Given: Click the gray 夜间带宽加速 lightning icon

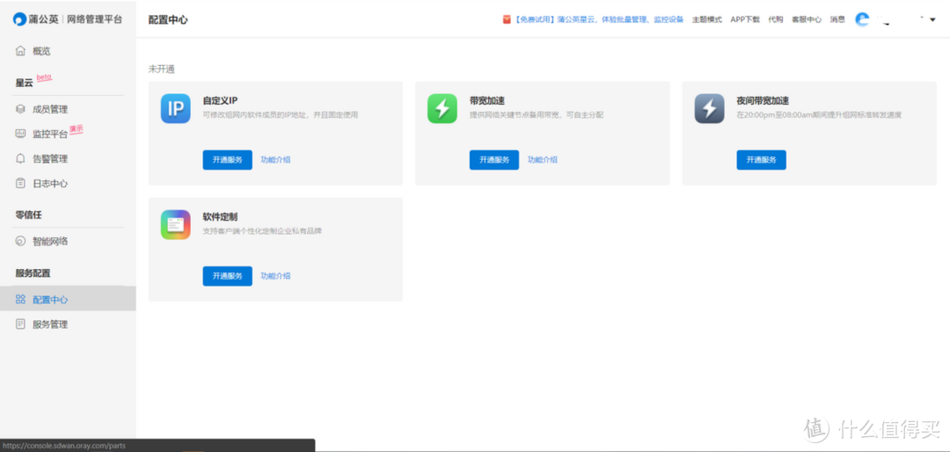Looking at the screenshot, I should tap(710, 108).
